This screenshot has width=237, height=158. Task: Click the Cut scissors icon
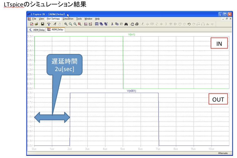tap(112, 24)
